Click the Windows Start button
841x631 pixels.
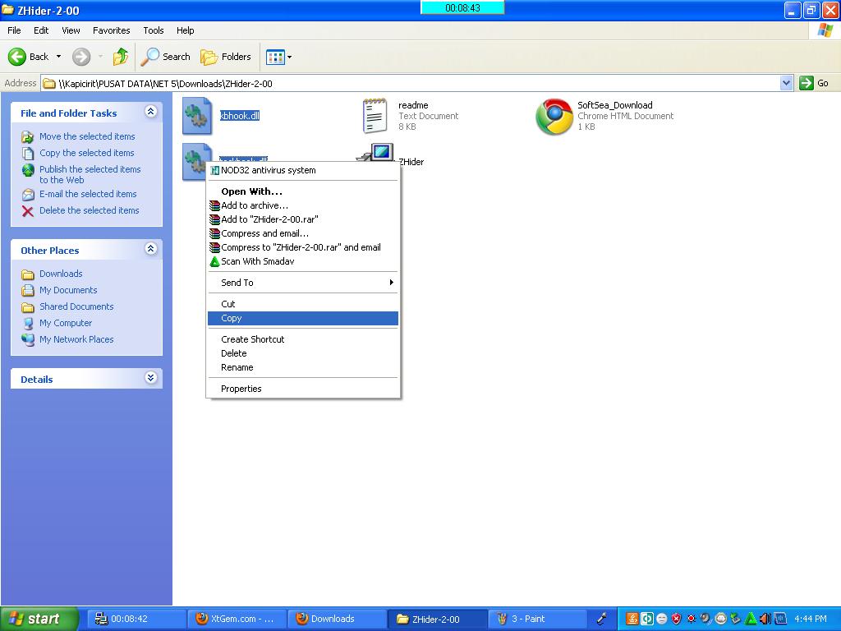[39, 619]
